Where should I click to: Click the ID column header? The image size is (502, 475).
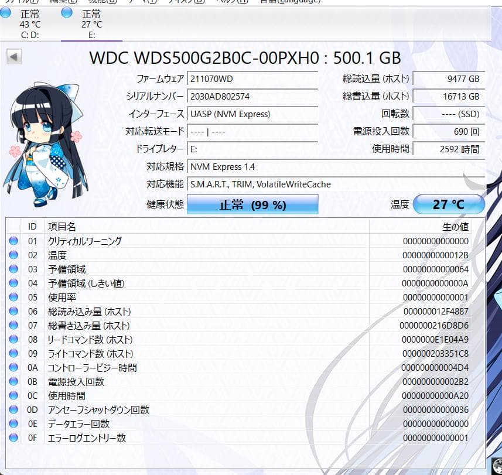click(x=32, y=227)
